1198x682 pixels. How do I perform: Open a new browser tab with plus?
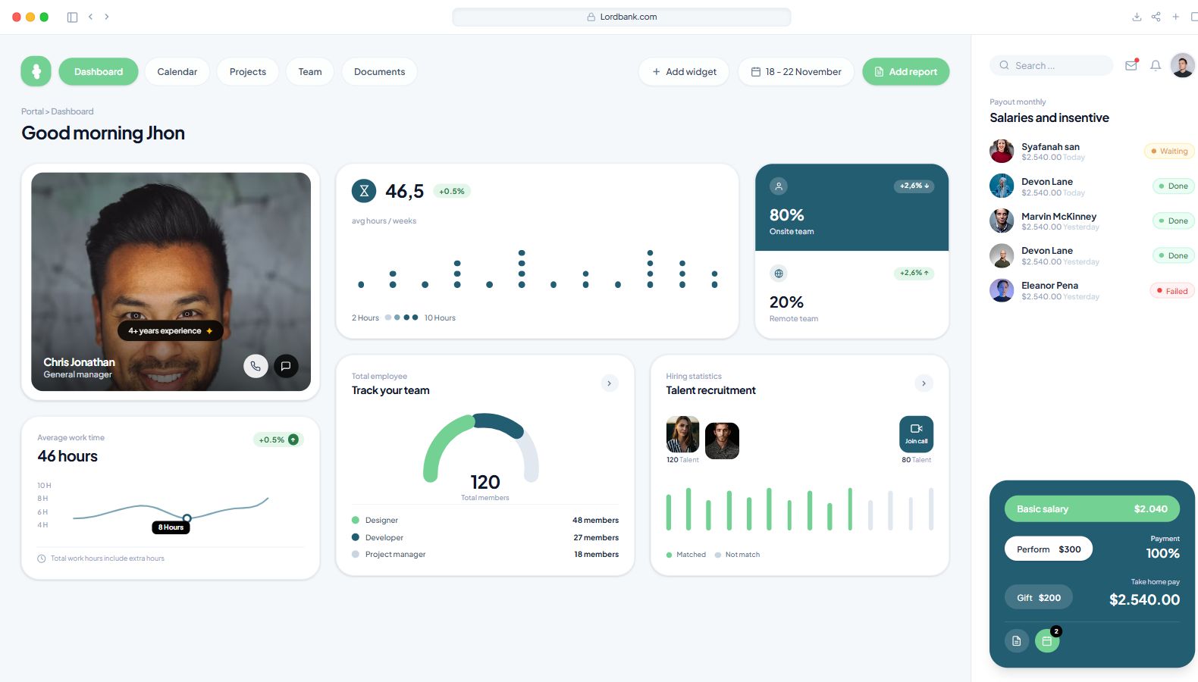pos(1175,17)
